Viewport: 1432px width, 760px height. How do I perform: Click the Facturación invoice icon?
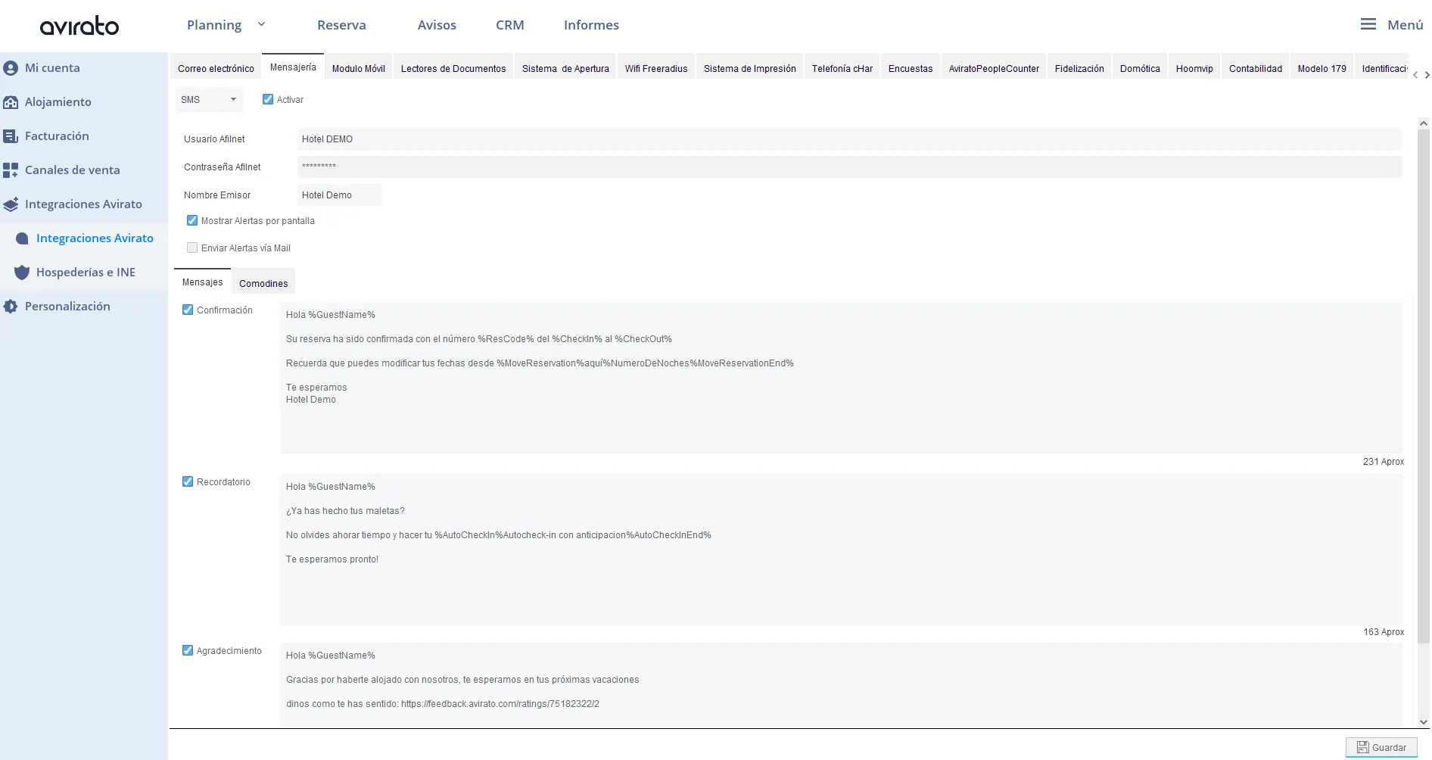pyautogui.click(x=11, y=136)
